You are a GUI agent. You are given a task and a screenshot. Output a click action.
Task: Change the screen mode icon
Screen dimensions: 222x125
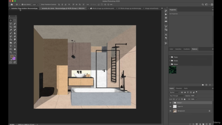(x=15, y=62)
